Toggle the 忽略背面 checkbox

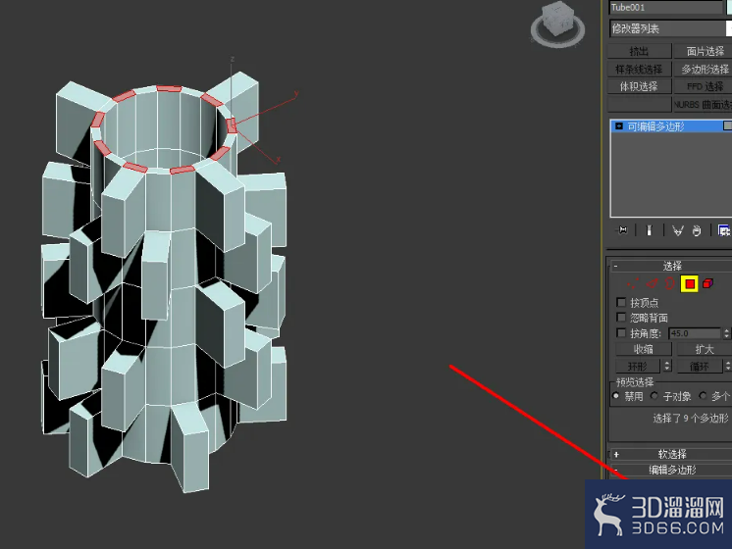point(621,318)
